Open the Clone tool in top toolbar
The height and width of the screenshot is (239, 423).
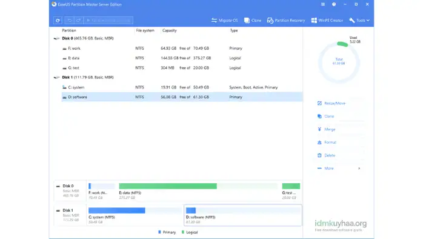(253, 20)
